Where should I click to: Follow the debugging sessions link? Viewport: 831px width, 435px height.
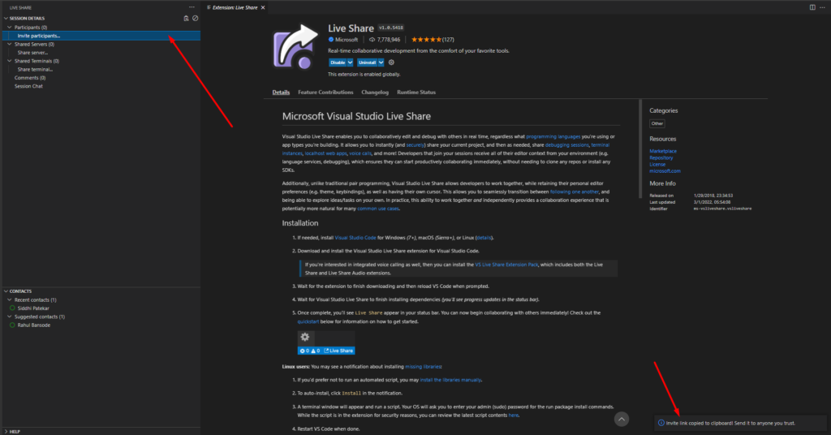pos(567,145)
